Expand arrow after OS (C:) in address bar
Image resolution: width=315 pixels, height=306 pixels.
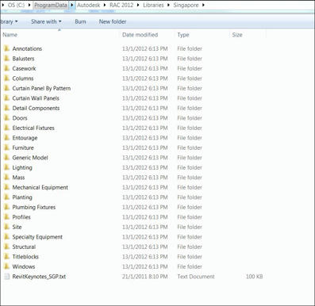click(29, 5)
